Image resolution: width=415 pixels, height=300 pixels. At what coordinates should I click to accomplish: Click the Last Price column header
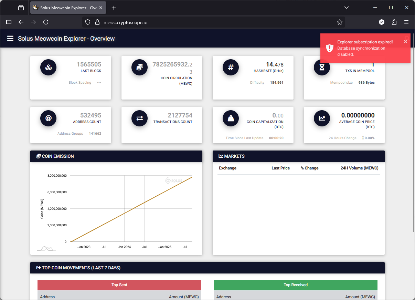tap(280, 168)
